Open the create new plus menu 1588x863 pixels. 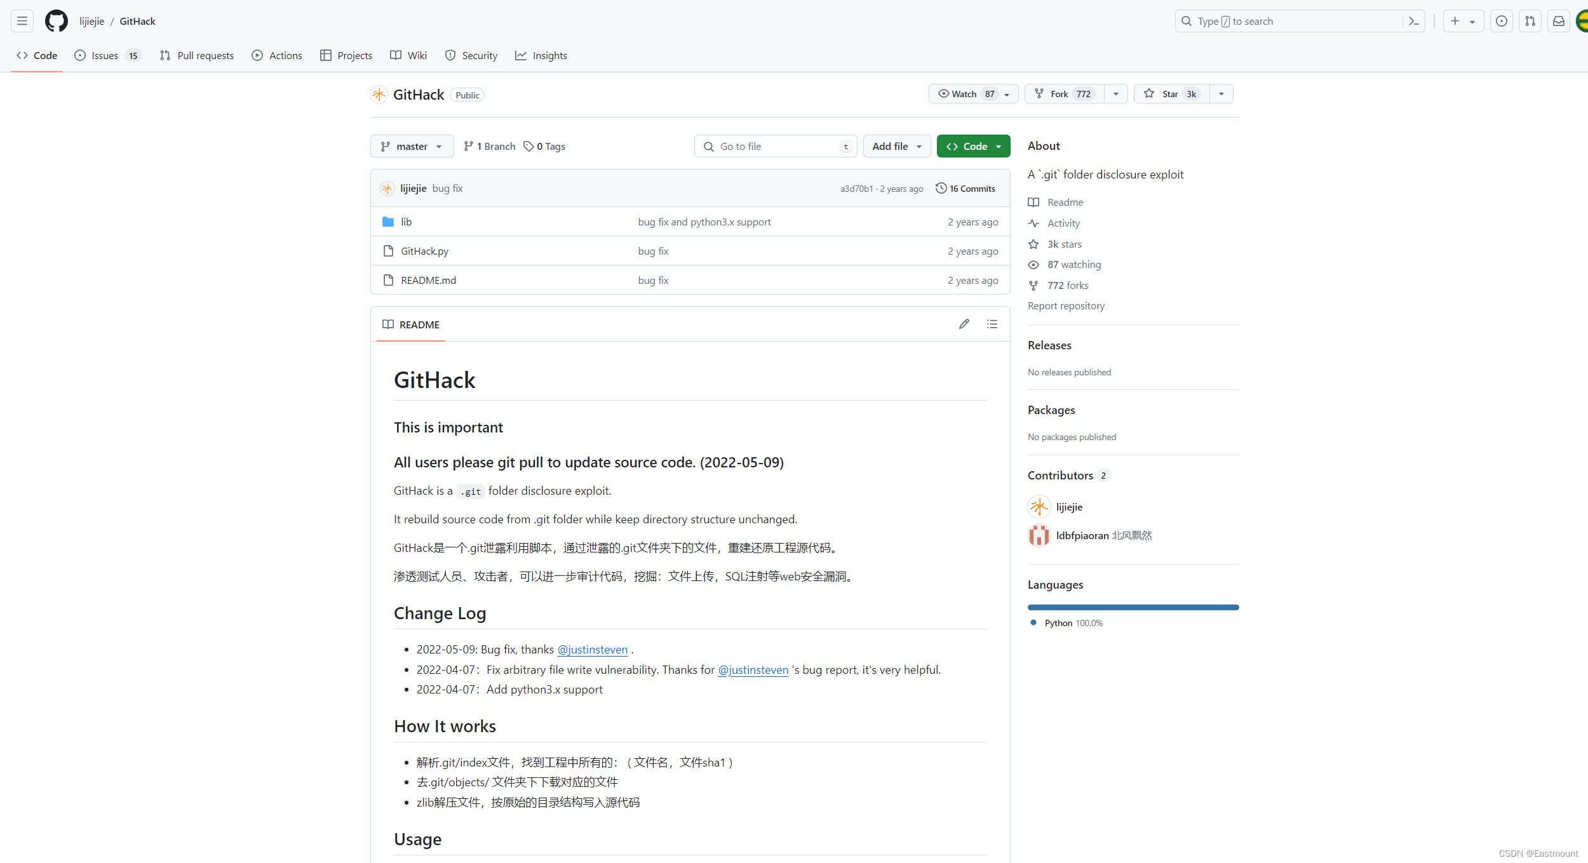pos(1463,21)
